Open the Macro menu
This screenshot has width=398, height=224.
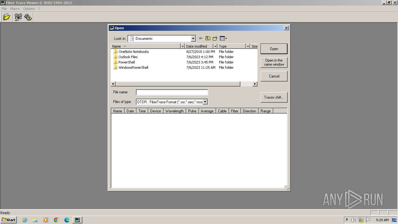pyautogui.click(x=15, y=9)
